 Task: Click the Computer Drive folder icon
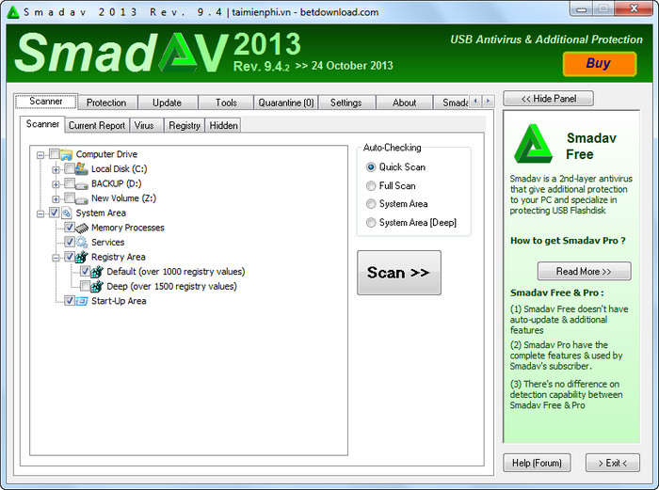click(x=67, y=154)
